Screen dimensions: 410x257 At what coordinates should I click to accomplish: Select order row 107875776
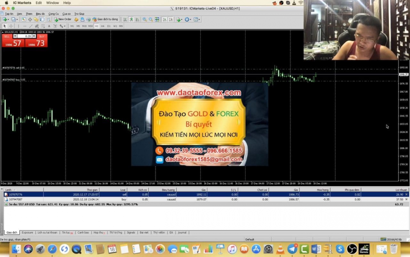pos(206,194)
